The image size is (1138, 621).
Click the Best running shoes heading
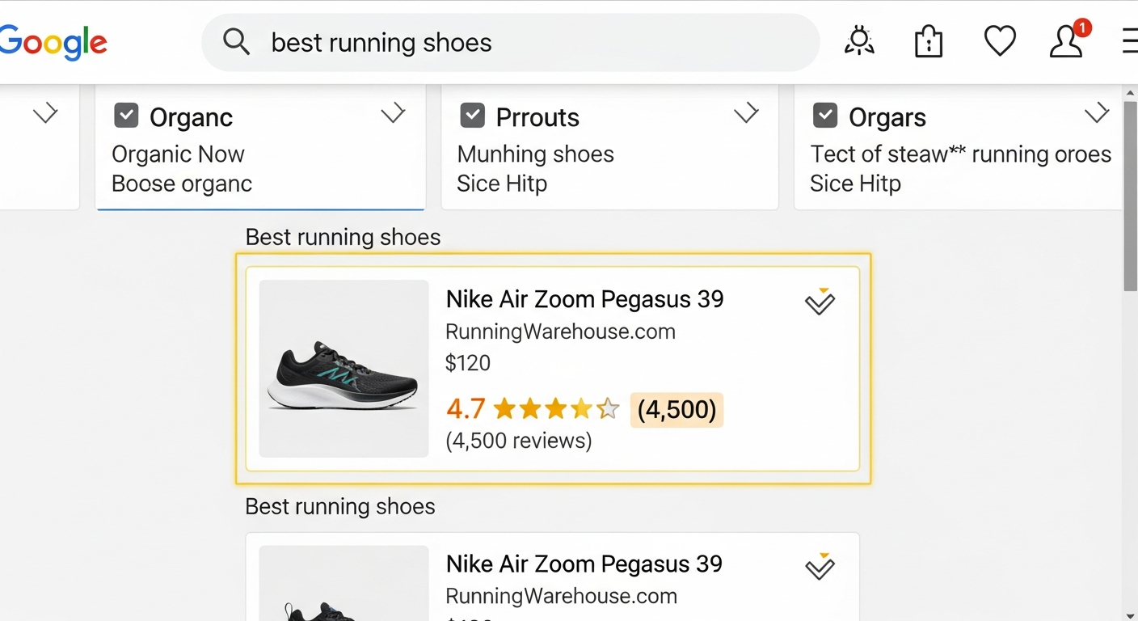(x=342, y=236)
